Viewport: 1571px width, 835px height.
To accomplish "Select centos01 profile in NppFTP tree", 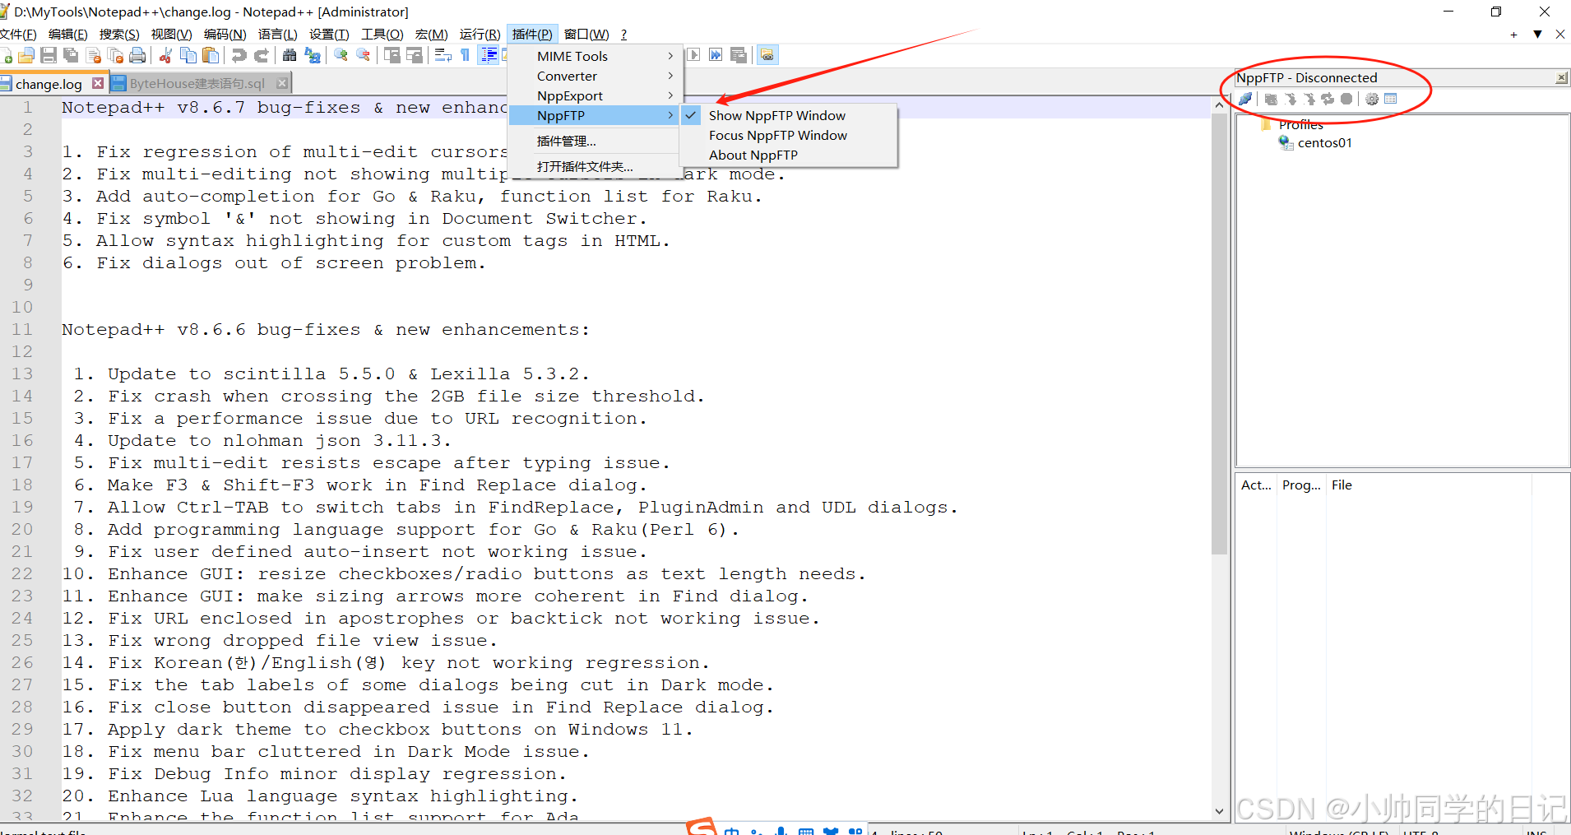I will point(1324,143).
